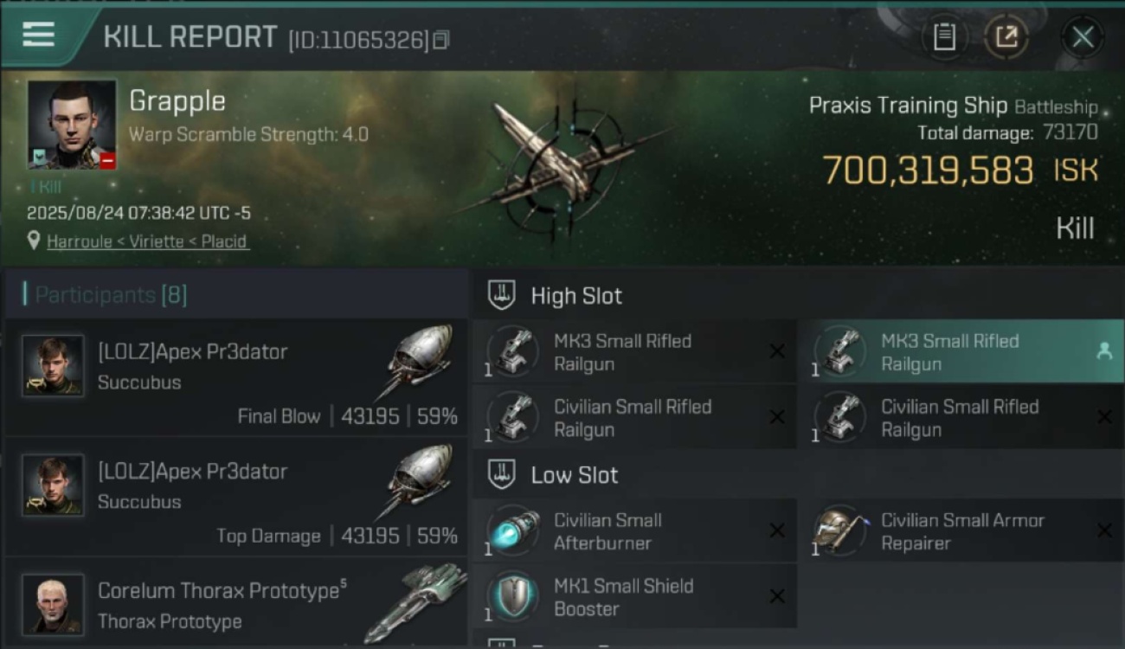This screenshot has height=649, width=1125.
Task: Click the X beside MK1 Small Shield Booster
Action: coord(777,596)
